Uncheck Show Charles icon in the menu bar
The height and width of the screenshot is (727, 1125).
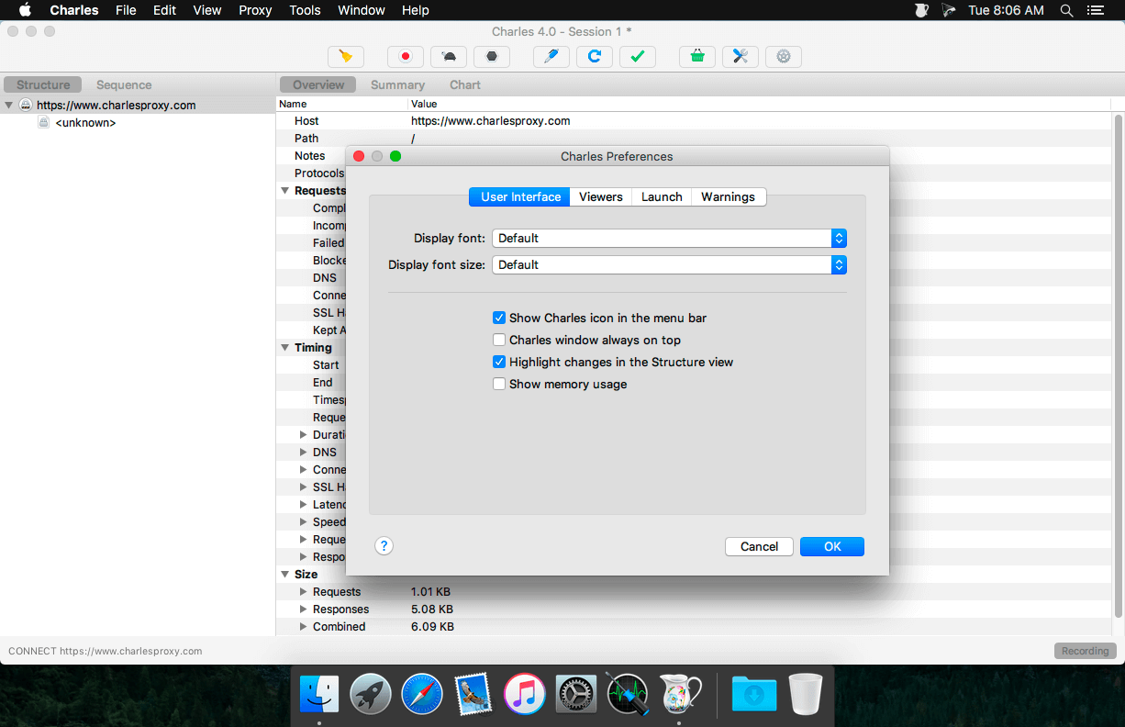[499, 318]
